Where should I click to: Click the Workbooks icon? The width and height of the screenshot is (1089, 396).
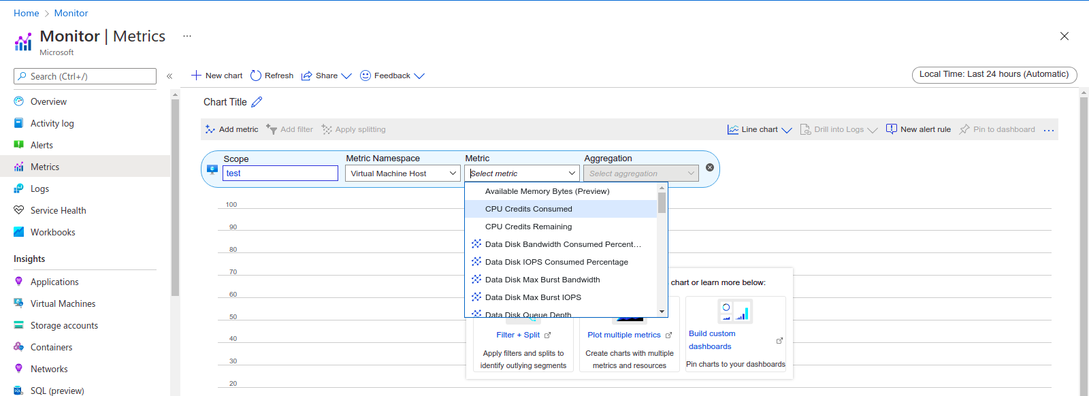tap(18, 232)
